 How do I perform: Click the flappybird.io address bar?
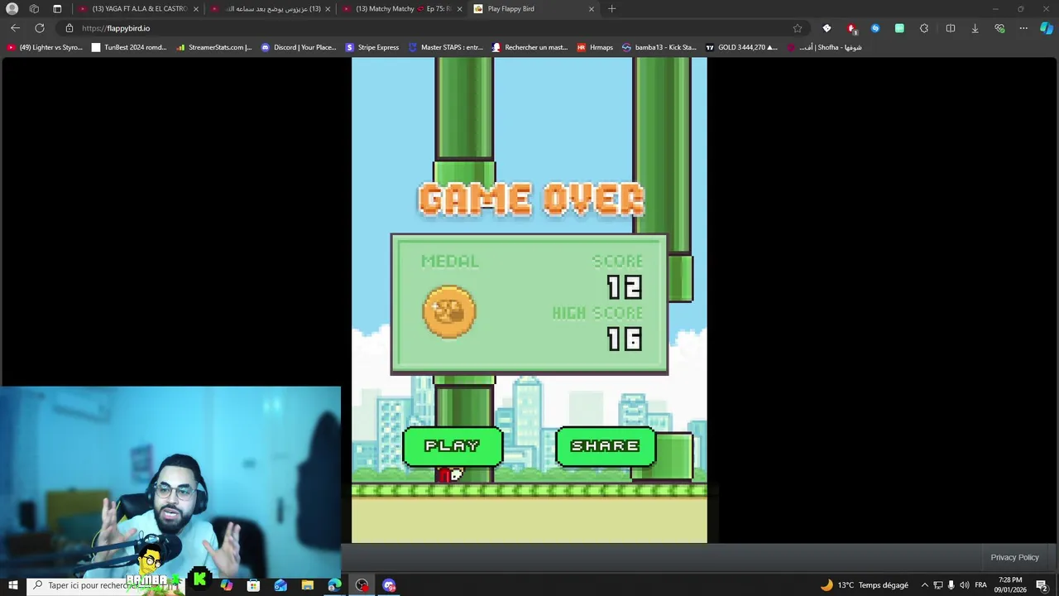coord(430,28)
